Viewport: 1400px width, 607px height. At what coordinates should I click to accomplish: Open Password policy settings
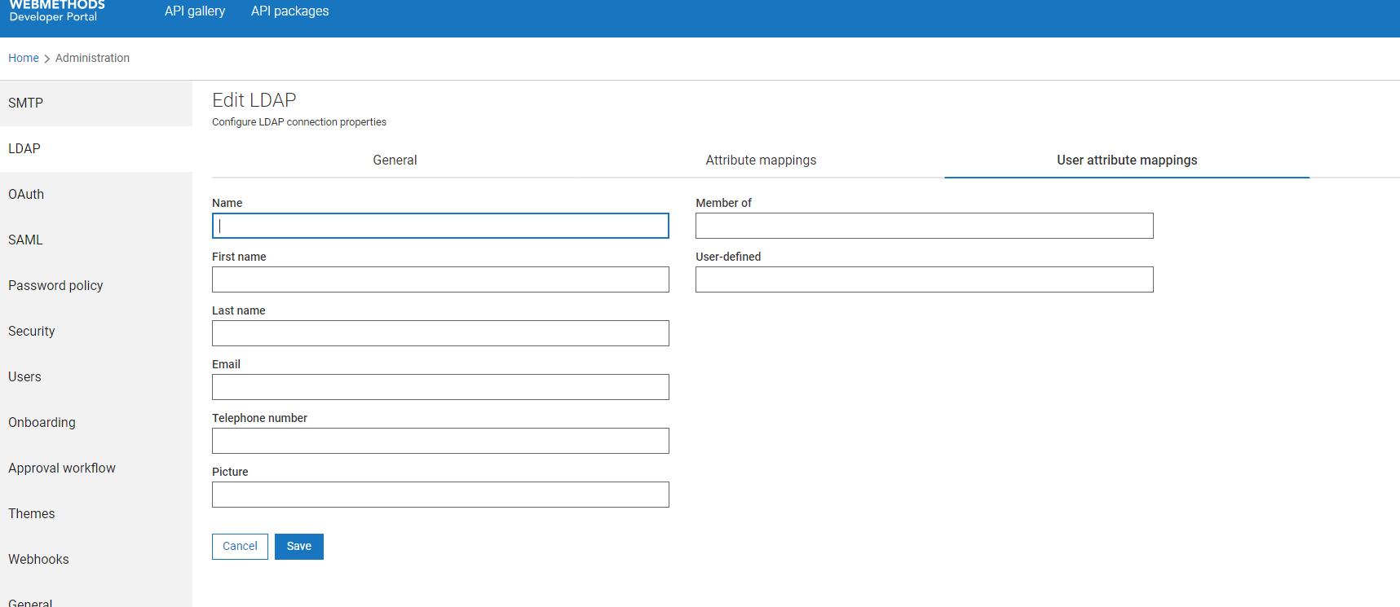(x=55, y=286)
